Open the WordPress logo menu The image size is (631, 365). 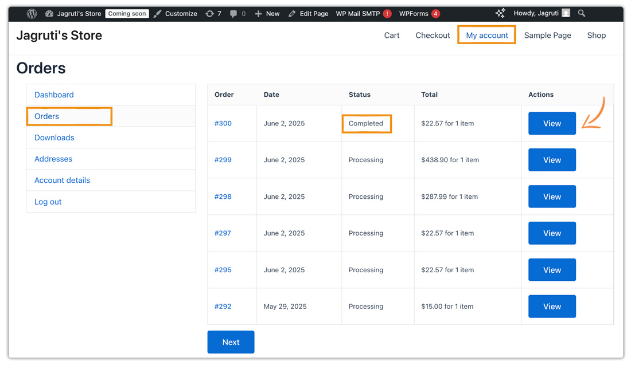[32, 14]
